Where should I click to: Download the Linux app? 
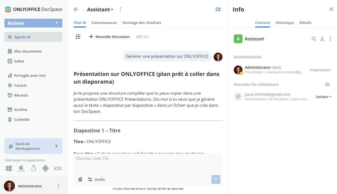tap(34, 168)
